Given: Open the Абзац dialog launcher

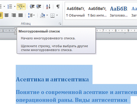Looking at the screenshot, I should click(x=60, y=24).
